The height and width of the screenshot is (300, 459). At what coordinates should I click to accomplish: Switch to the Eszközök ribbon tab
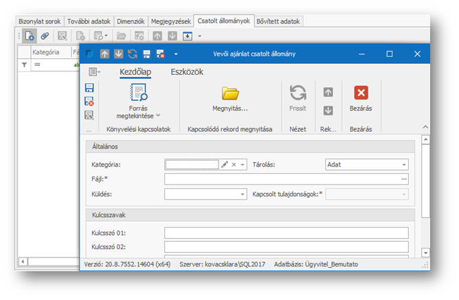tap(187, 71)
